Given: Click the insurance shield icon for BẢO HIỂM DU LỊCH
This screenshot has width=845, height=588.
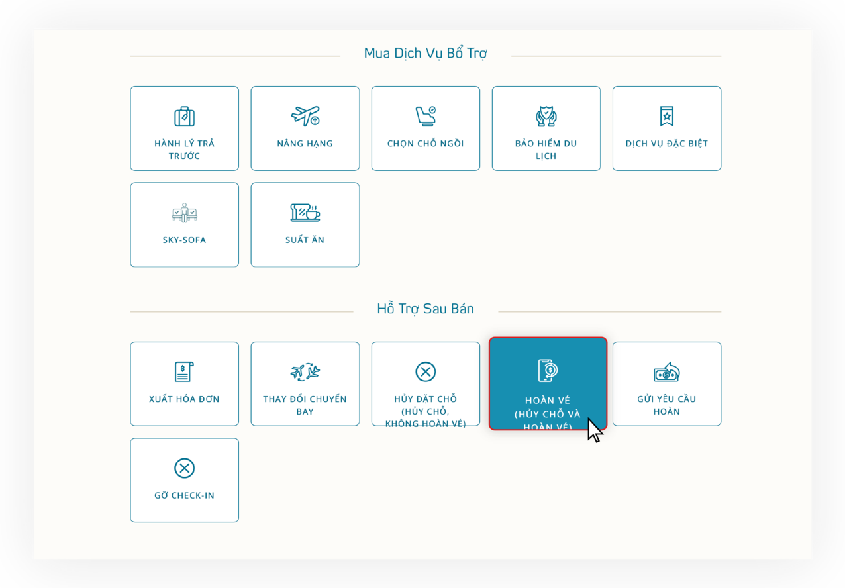Looking at the screenshot, I should (x=546, y=115).
